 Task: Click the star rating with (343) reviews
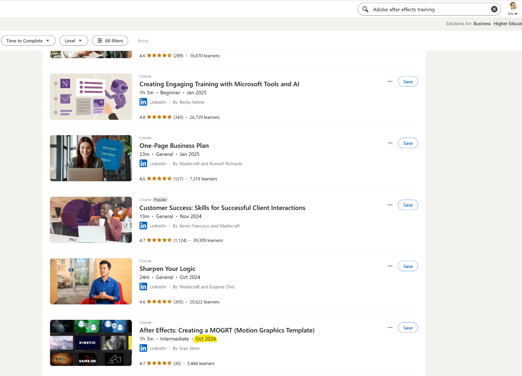pyautogui.click(x=159, y=117)
